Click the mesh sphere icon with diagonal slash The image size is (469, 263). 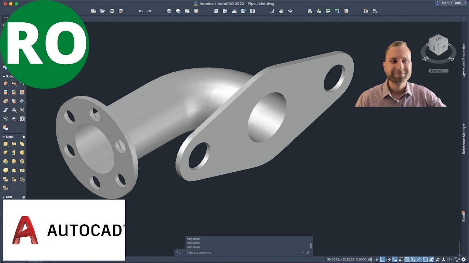pos(22,161)
